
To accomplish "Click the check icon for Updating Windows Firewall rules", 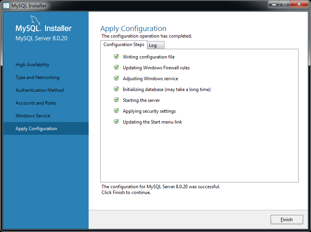I will 116,67.
